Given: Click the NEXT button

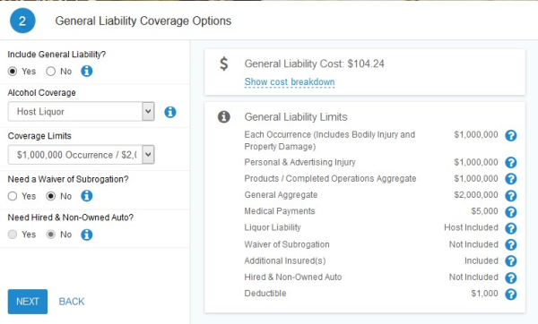Looking at the screenshot, I should [28, 302].
